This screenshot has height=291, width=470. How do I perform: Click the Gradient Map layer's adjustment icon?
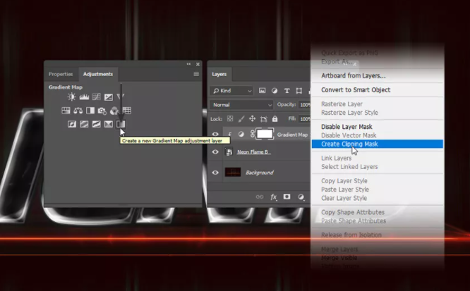pos(241,135)
